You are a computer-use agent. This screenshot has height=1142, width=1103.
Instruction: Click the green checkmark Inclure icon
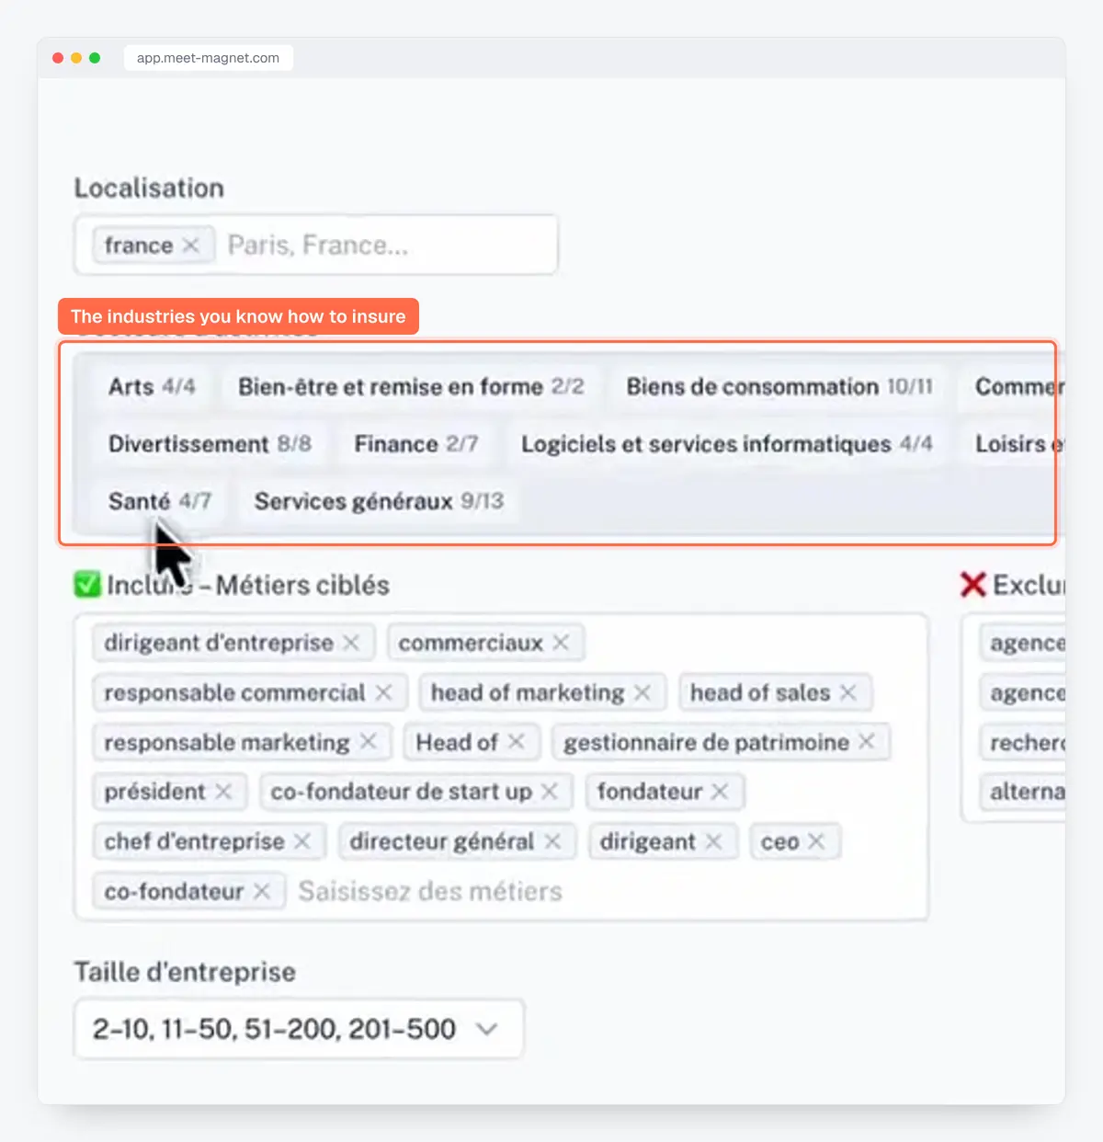pyautogui.click(x=87, y=585)
